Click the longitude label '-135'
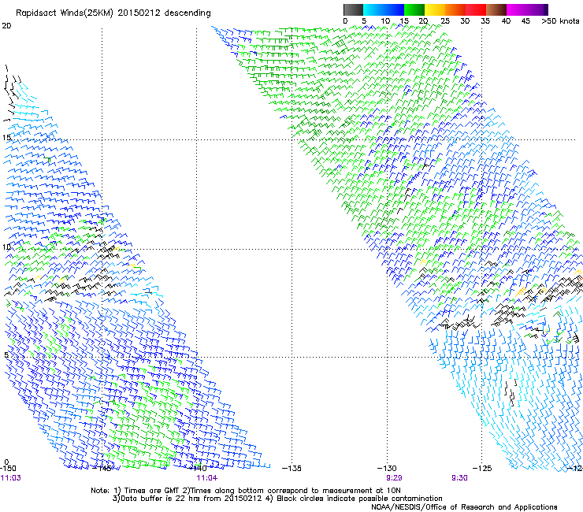Image resolution: width=583 pixels, height=512 pixels. click(x=291, y=469)
